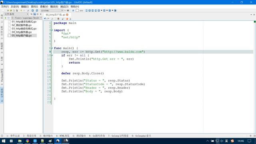The width and height of the screenshot is (256, 144).
Task: Click the first blue square icon after the yellow toolbar icons
Action: [x=33, y=10]
